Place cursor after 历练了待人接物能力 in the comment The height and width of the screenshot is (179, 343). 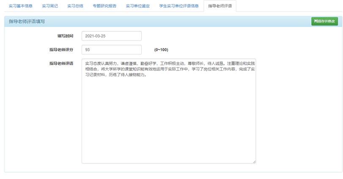(147, 75)
